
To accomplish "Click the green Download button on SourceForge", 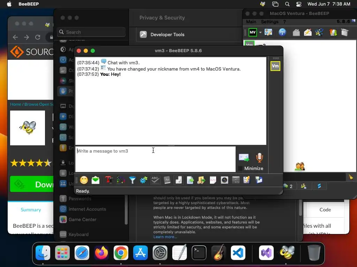I will tap(32, 184).
